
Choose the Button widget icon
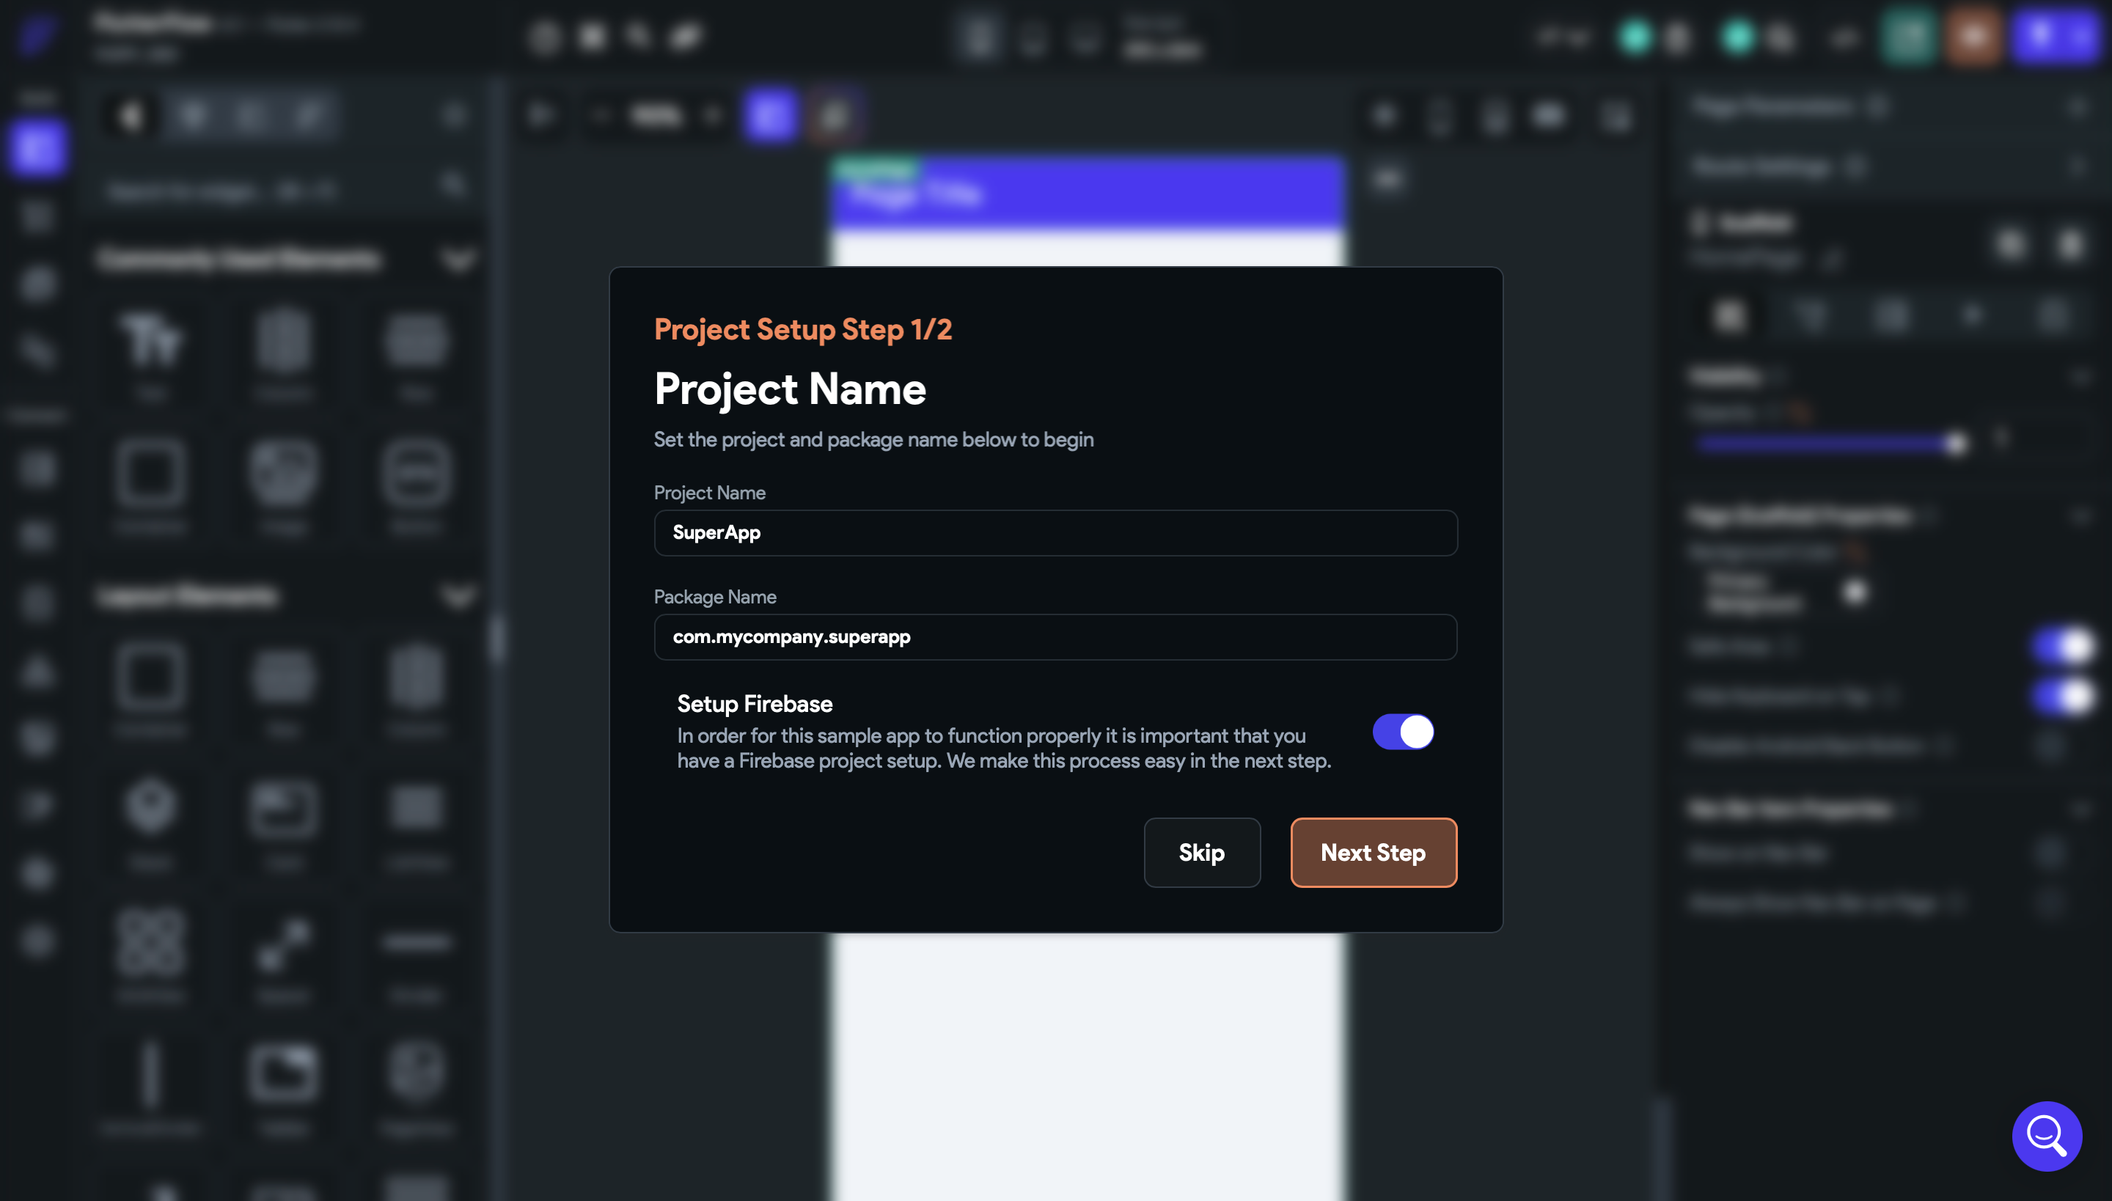click(416, 474)
